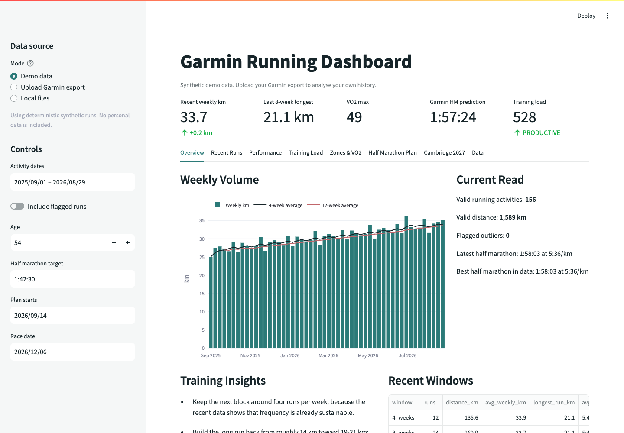Click the Deploy button
Image resolution: width=624 pixels, height=433 pixels.
pyautogui.click(x=586, y=16)
